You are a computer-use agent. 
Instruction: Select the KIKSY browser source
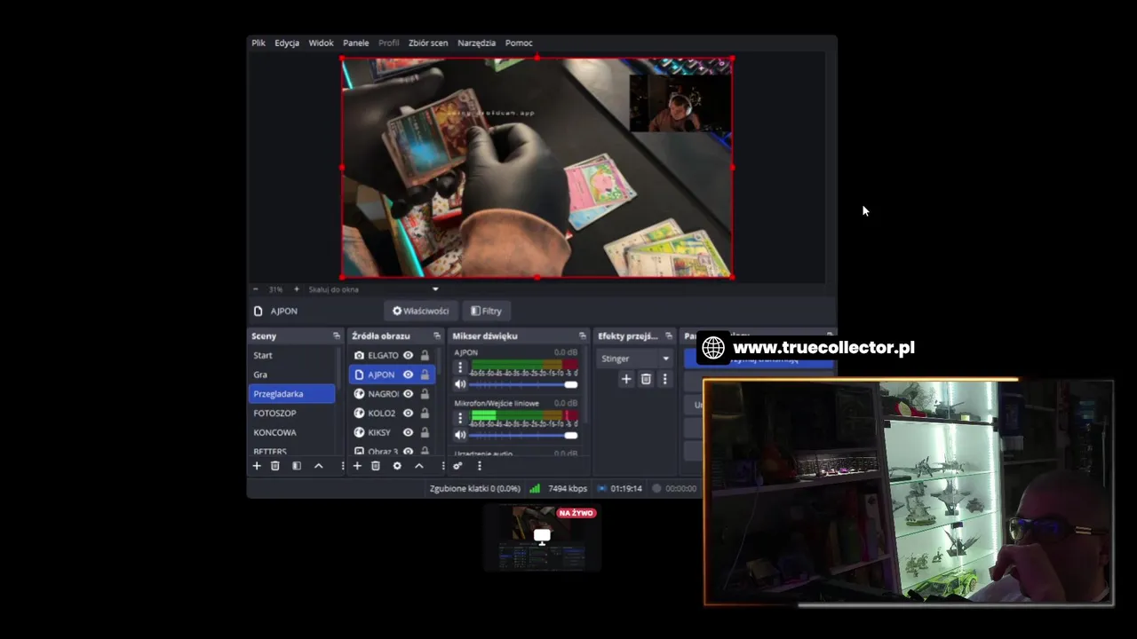coord(379,432)
